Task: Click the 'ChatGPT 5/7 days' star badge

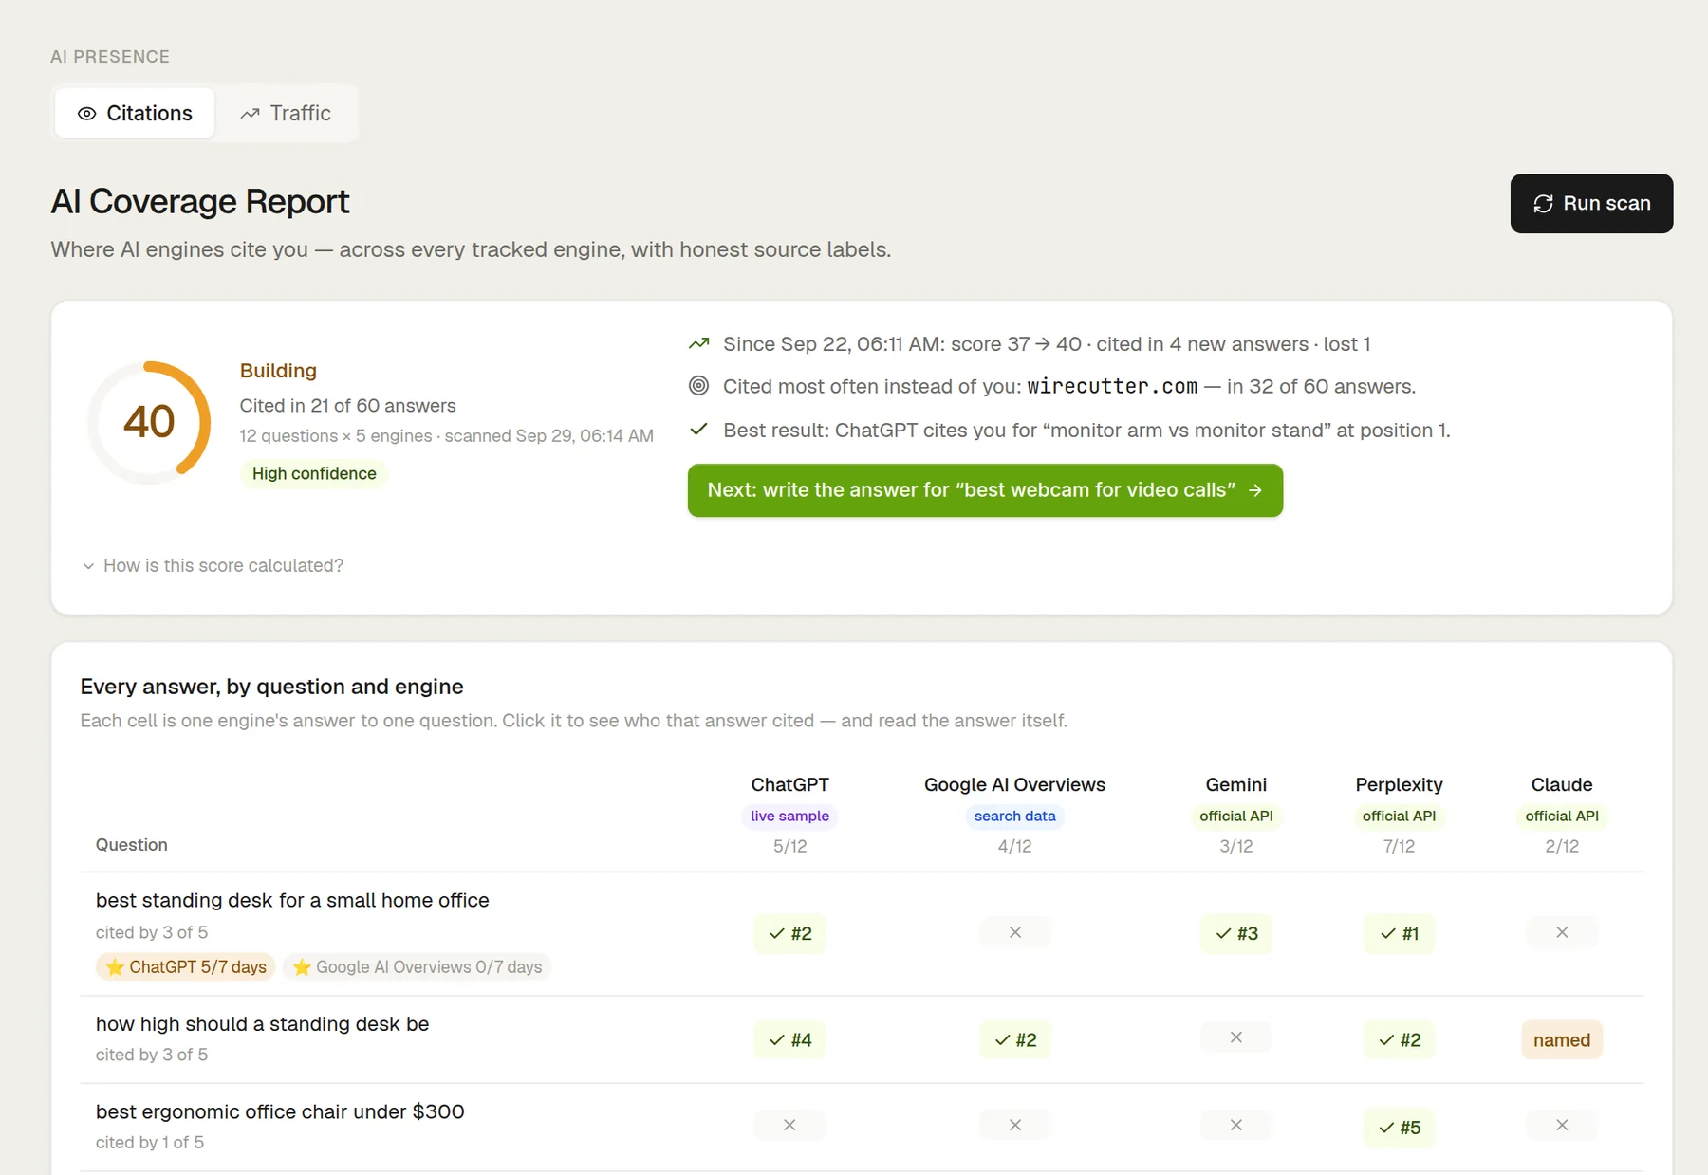Action: 186,966
